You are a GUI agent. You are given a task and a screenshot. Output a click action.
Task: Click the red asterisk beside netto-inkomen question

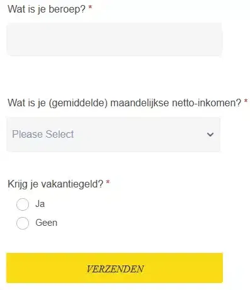click(246, 101)
